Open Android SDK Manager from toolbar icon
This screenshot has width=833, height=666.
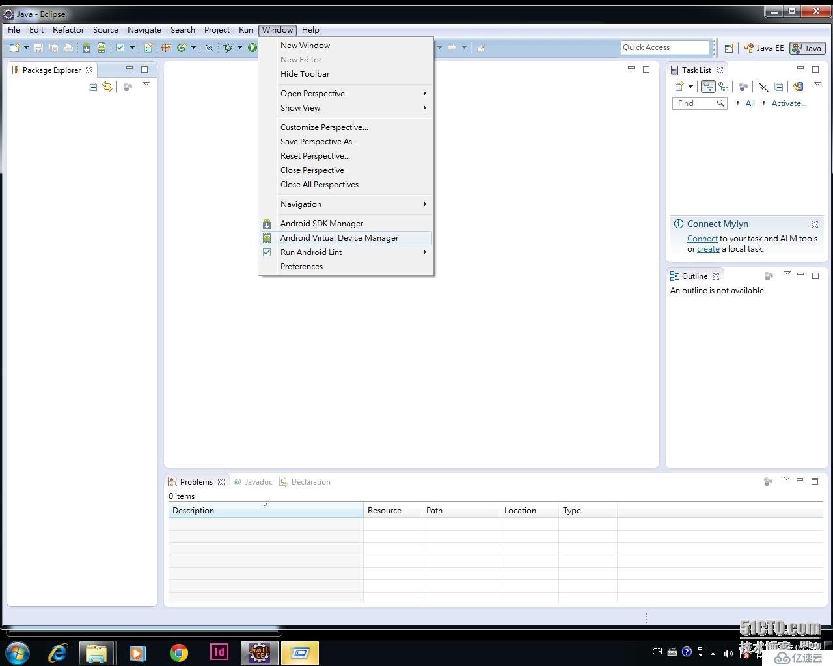click(x=86, y=47)
